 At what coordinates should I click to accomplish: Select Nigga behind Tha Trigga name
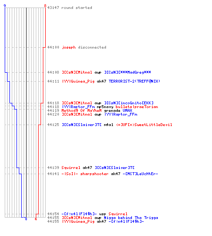point(131,218)
